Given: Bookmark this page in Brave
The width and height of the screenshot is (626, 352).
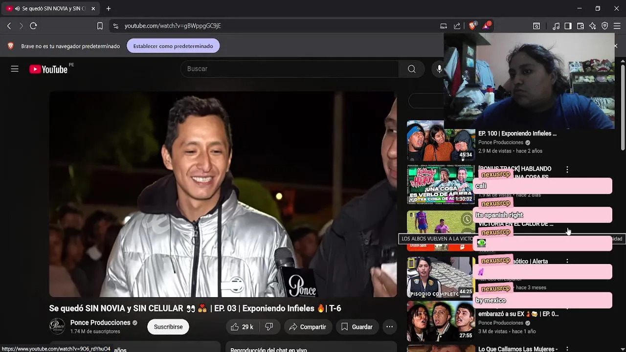Looking at the screenshot, I should 100,26.
